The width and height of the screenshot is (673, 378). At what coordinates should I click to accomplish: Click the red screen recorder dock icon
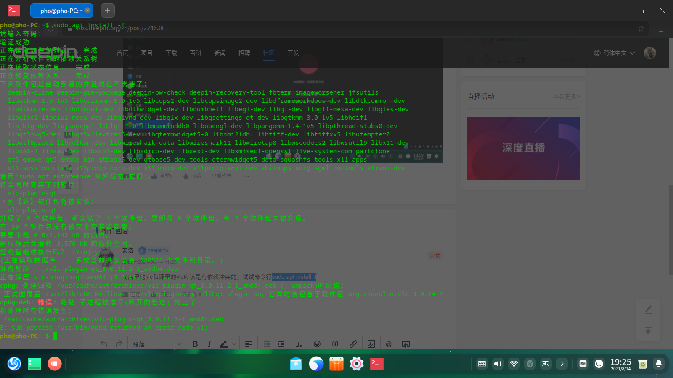point(55,363)
